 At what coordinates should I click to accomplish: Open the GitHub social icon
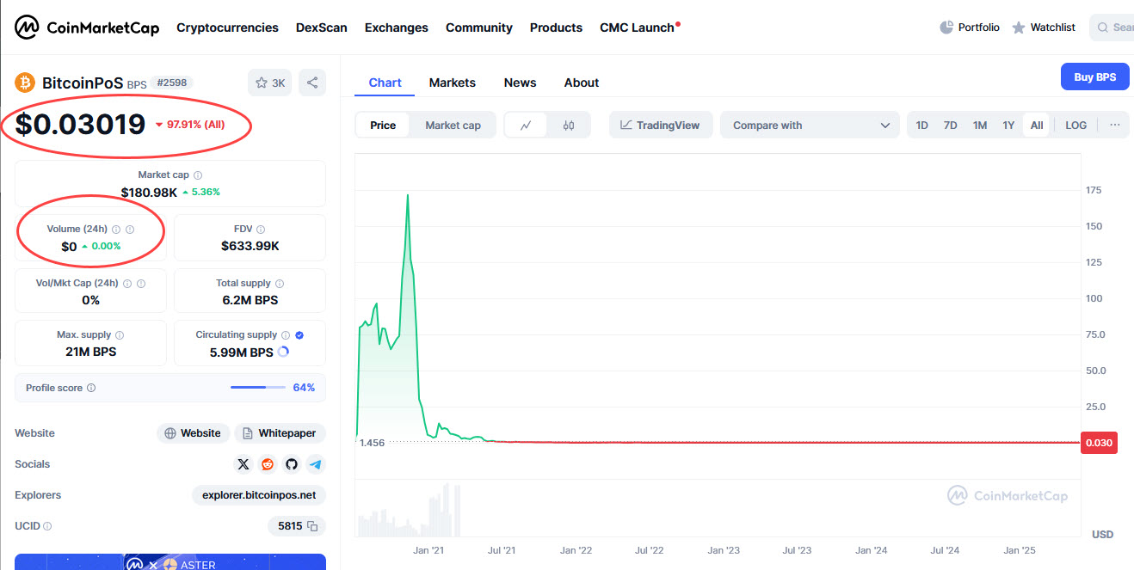coord(292,464)
